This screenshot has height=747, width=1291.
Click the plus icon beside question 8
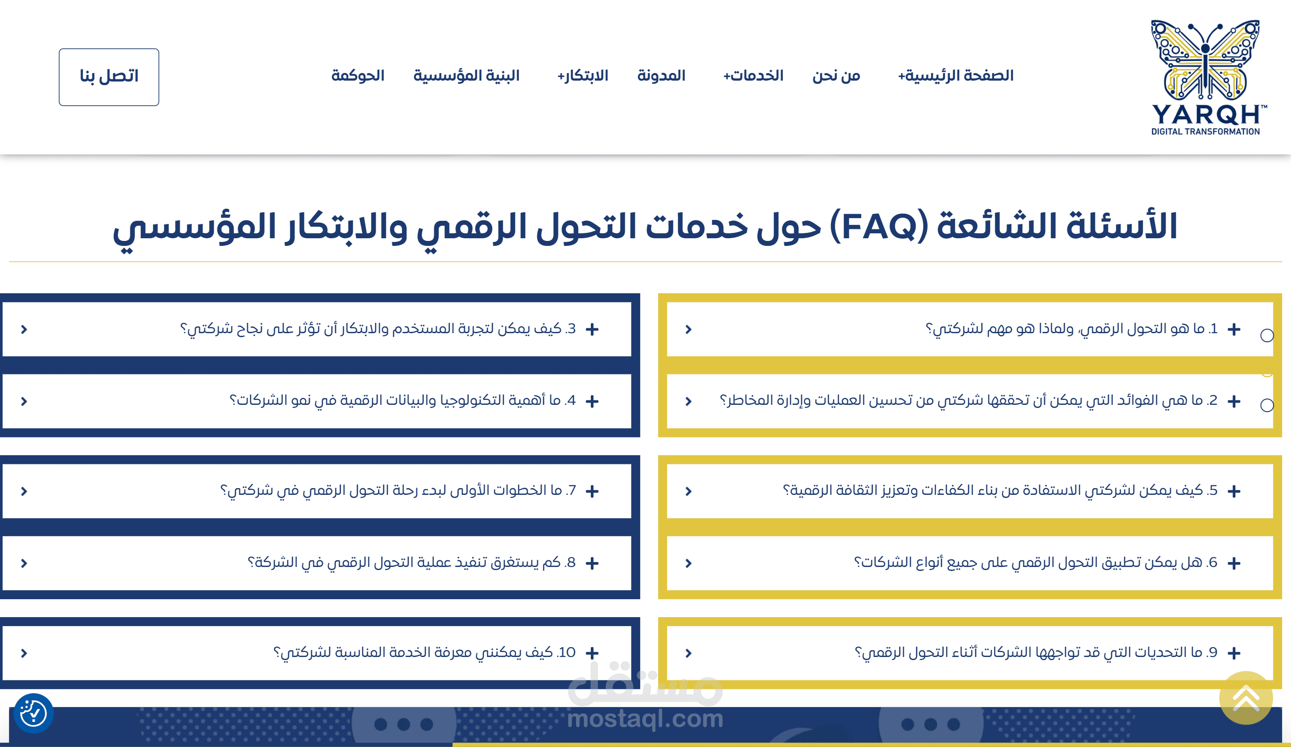[592, 563]
